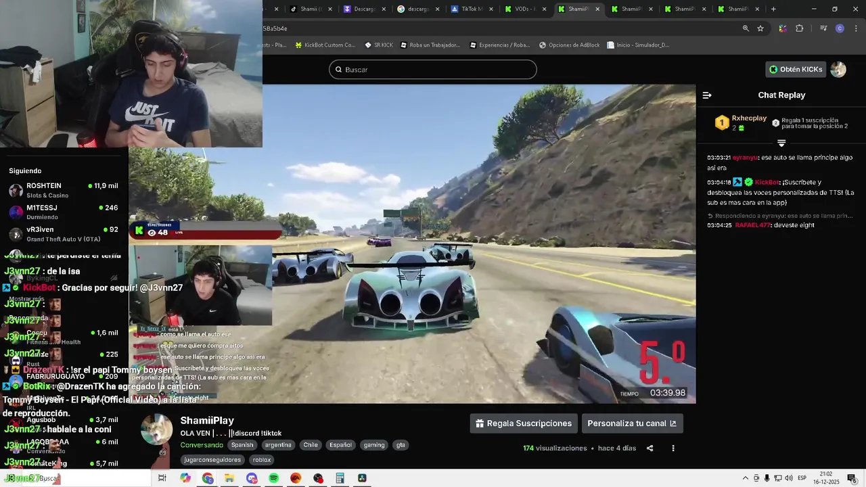Expand following list with Mostrar más

27,299
